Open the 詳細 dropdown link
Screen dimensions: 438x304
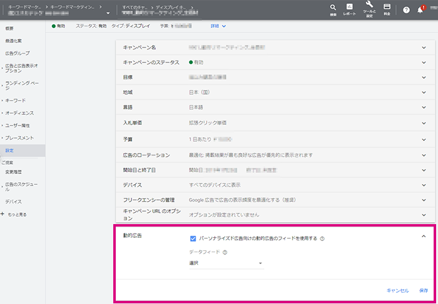(218, 26)
